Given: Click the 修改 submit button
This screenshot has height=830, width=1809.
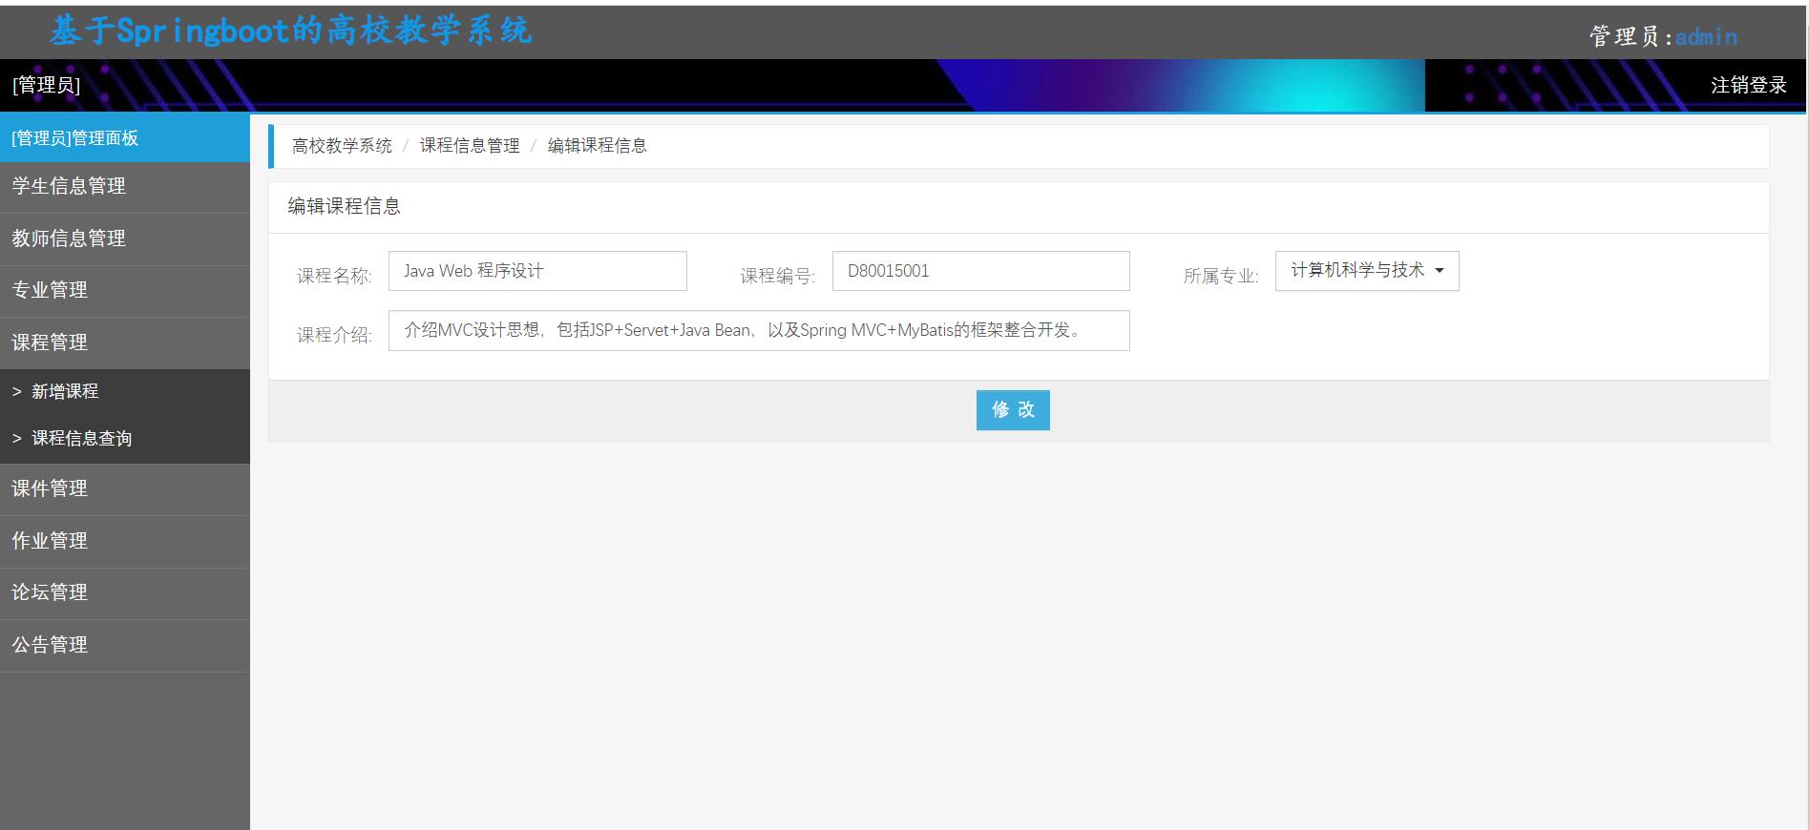Looking at the screenshot, I should [1013, 410].
